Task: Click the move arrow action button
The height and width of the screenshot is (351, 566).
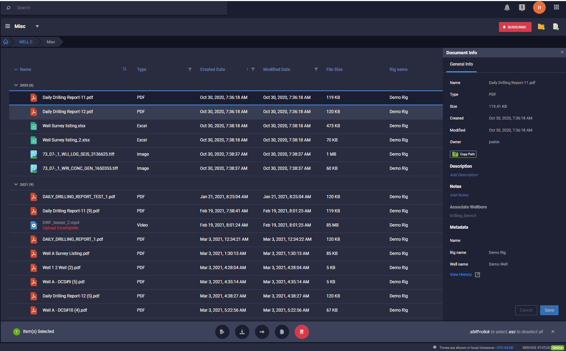Action: pos(262,332)
